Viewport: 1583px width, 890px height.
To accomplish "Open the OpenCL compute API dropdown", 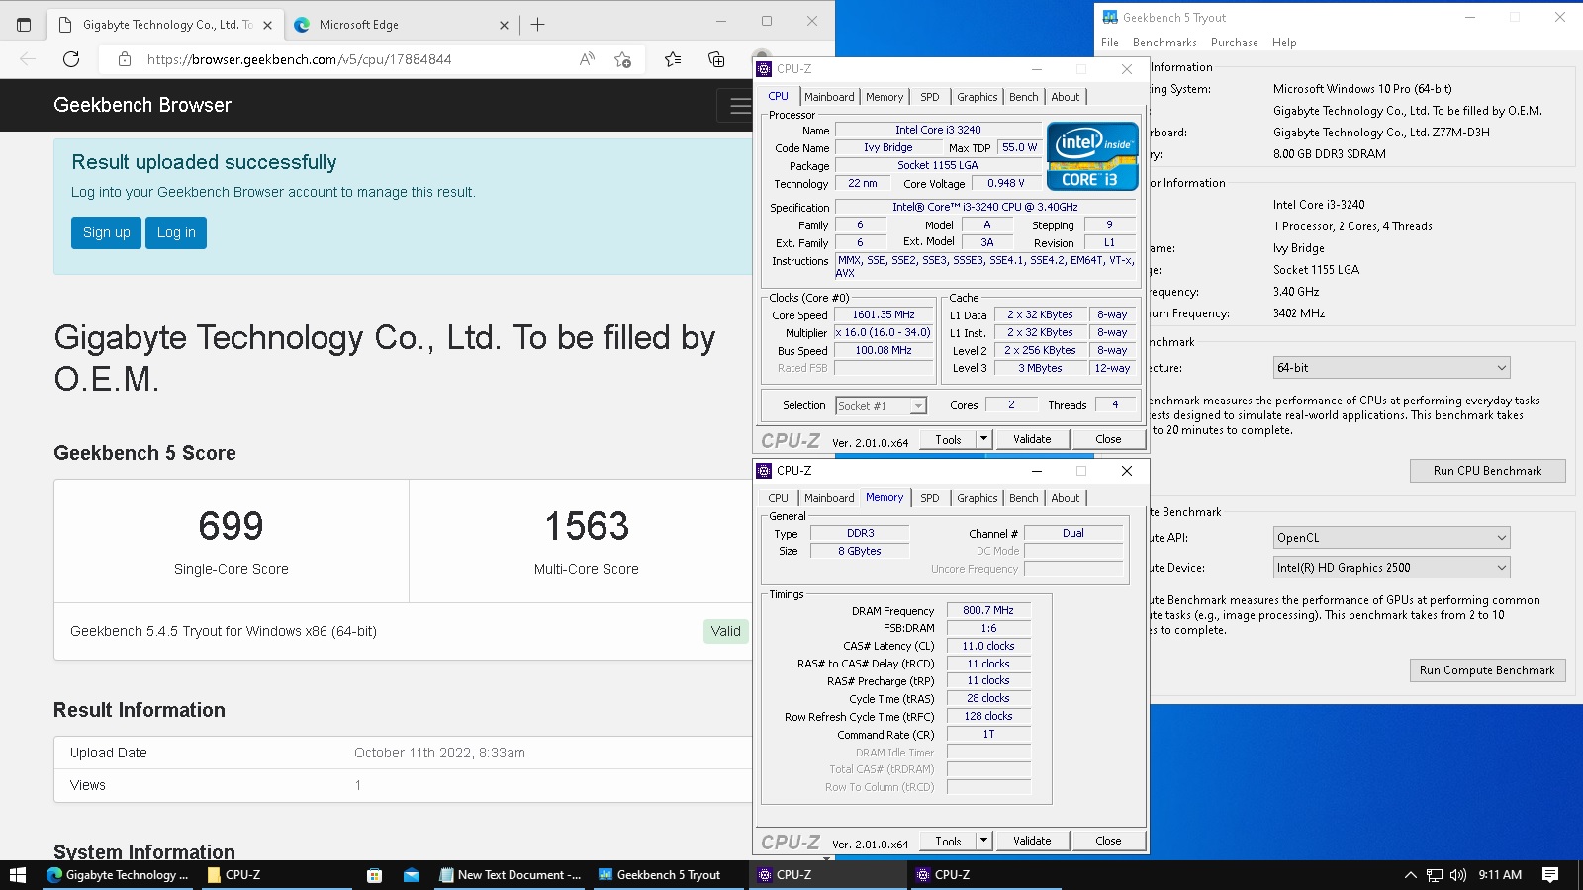I will pos(1391,538).
